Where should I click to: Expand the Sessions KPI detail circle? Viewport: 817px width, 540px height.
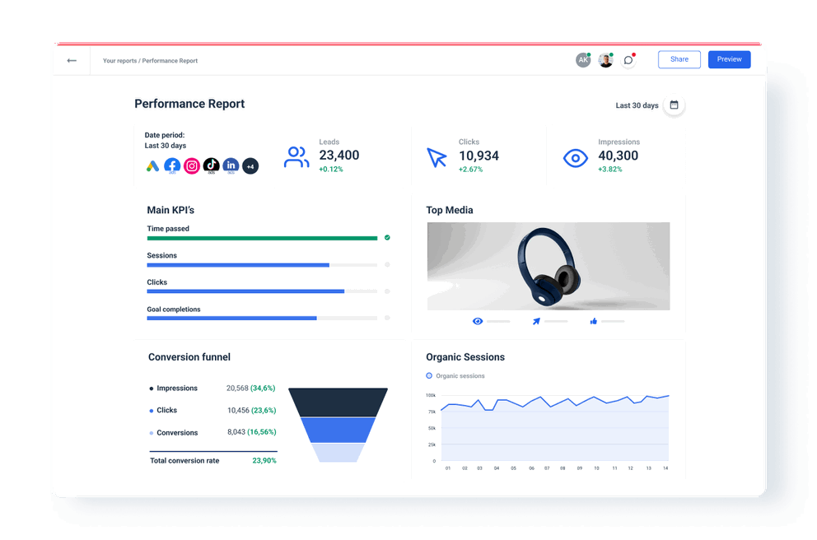[x=387, y=265]
